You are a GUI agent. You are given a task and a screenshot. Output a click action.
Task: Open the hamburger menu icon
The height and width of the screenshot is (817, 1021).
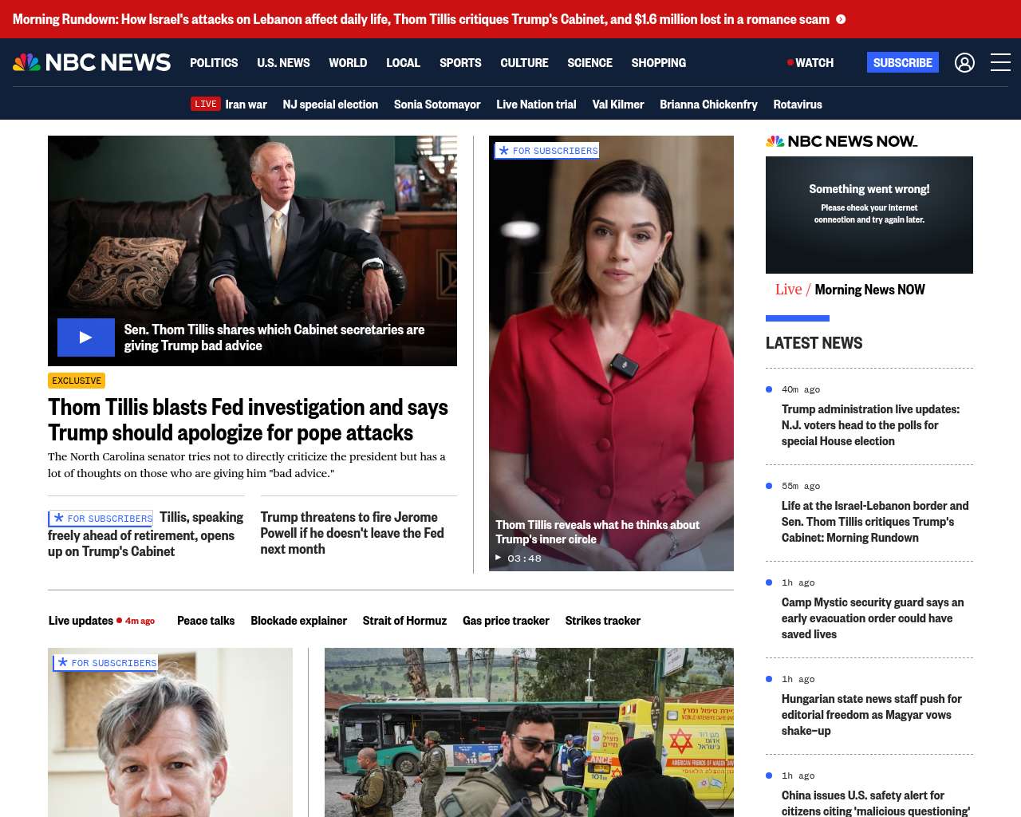(x=1000, y=62)
